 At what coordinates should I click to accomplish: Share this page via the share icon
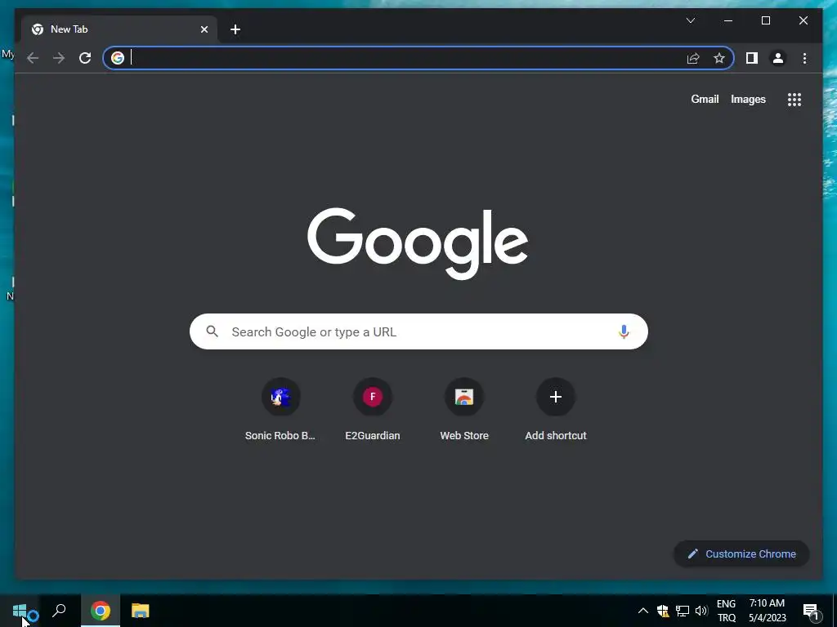pos(693,58)
